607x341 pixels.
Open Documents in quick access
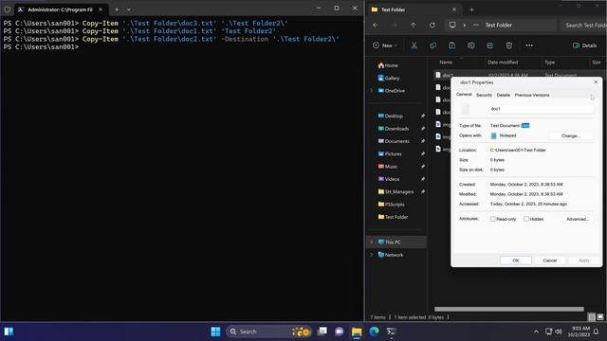click(394, 141)
